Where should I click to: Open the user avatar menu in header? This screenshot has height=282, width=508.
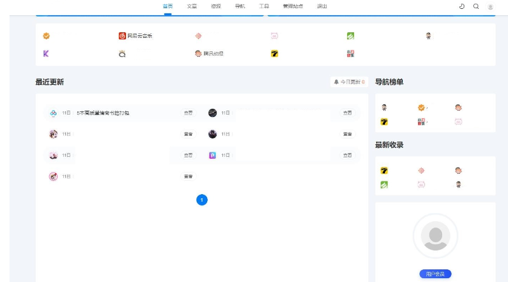pos(490,6)
